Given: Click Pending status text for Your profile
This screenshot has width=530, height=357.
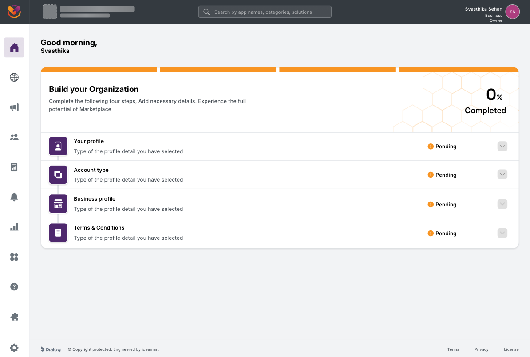Looking at the screenshot, I should pyautogui.click(x=446, y=147).
